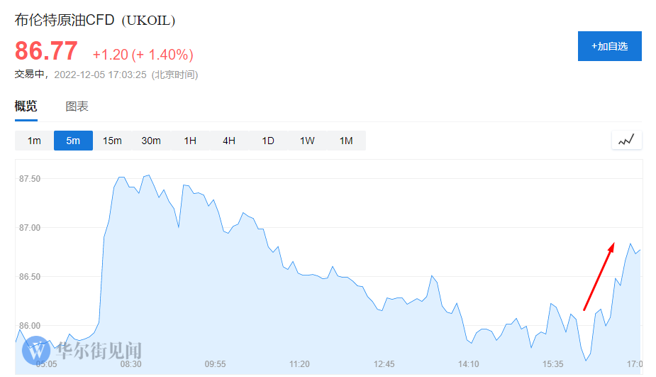Click the 12:45 time axis label

[x=384, y=364]
